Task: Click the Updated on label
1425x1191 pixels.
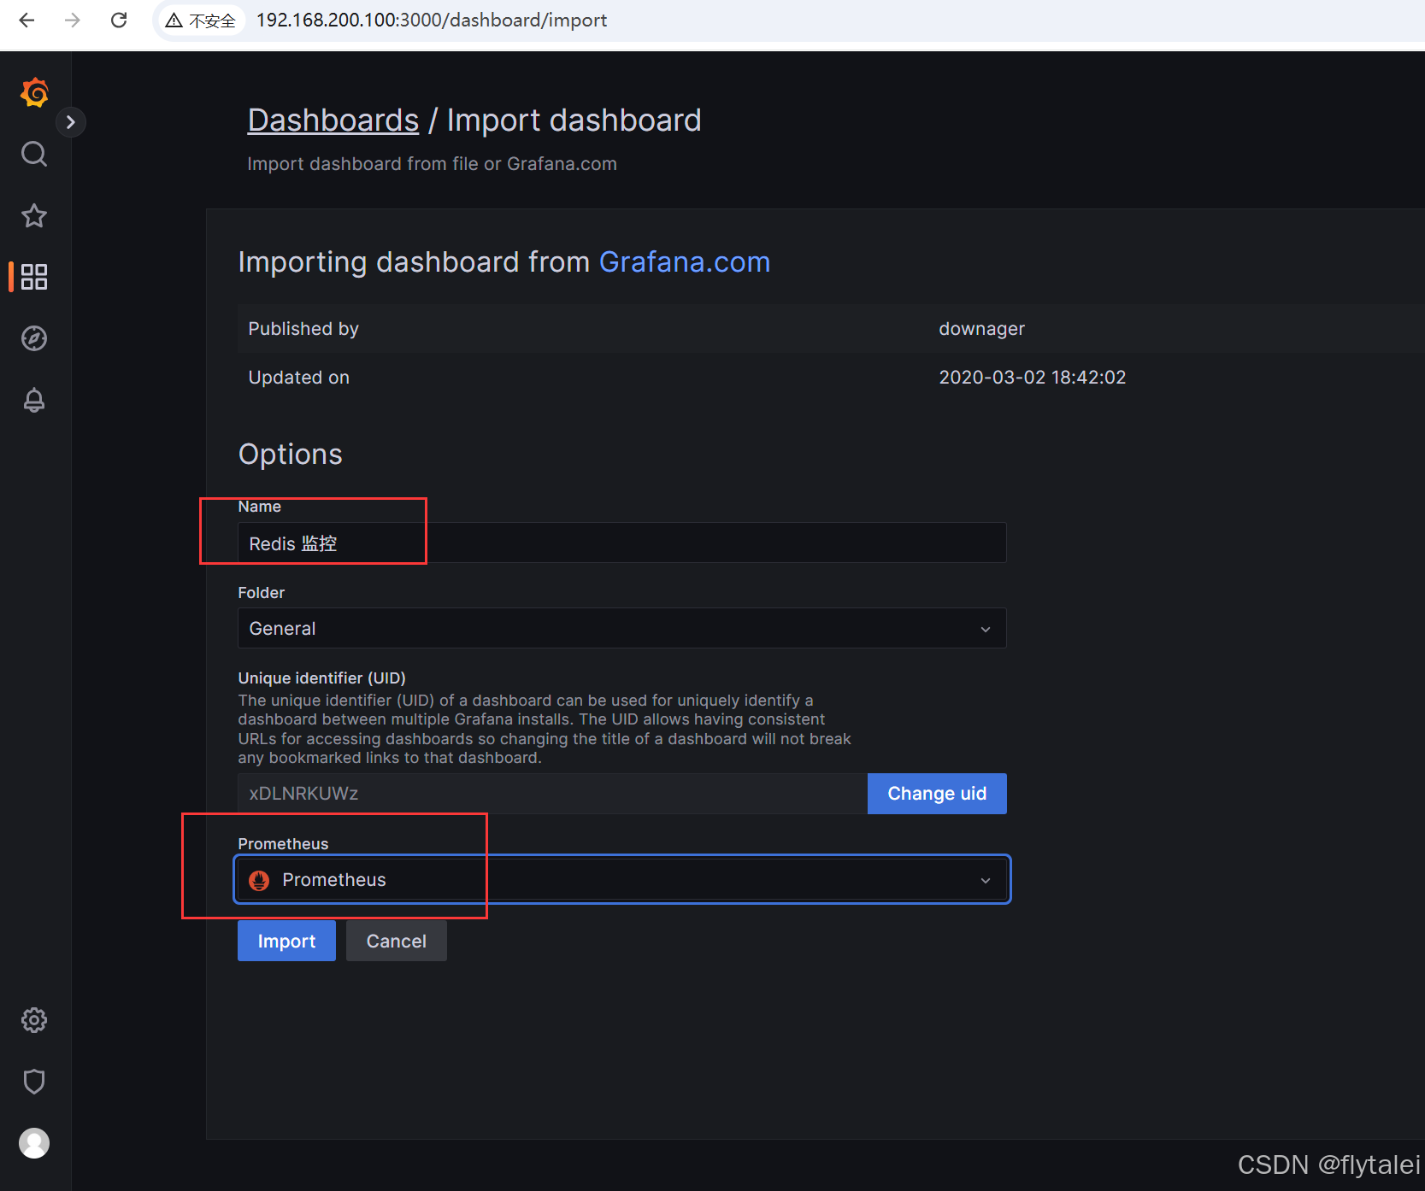Action: (x=298, y=378)
